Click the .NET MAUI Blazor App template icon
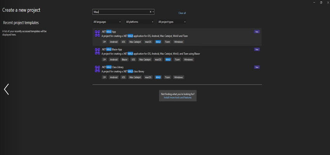The height and width of the screenshot is (155, 330). [97, 51]
